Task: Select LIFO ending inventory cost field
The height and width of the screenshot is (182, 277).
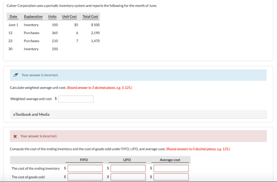Action: [128, 168]
